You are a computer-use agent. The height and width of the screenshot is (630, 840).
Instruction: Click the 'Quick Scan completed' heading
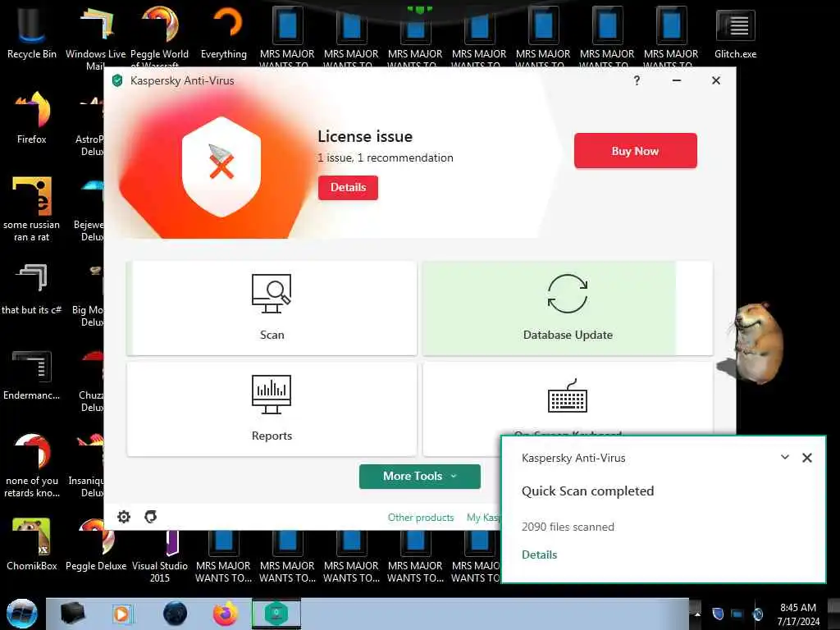coord(587,491)
